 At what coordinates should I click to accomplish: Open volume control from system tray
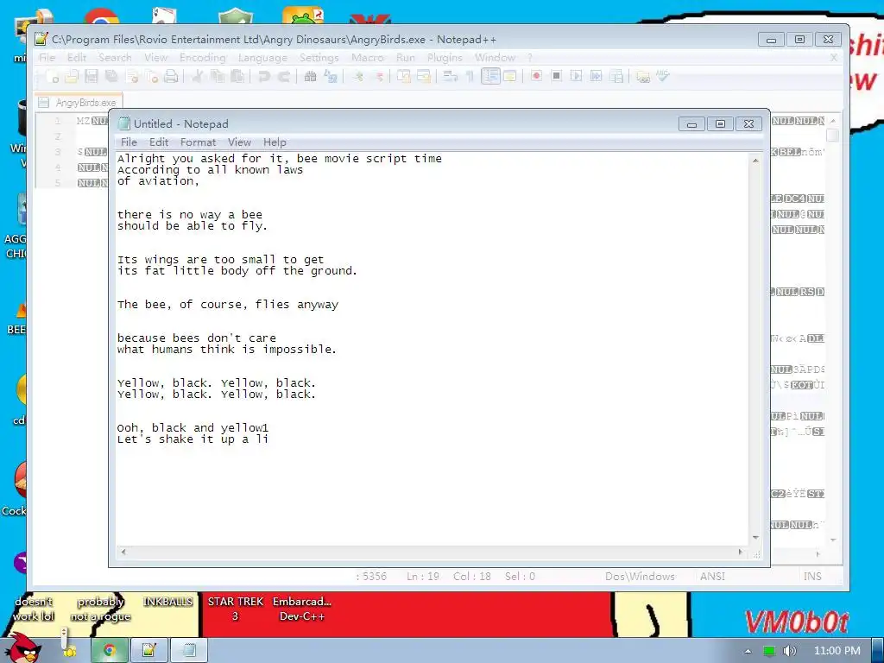(x=789, y=651)
